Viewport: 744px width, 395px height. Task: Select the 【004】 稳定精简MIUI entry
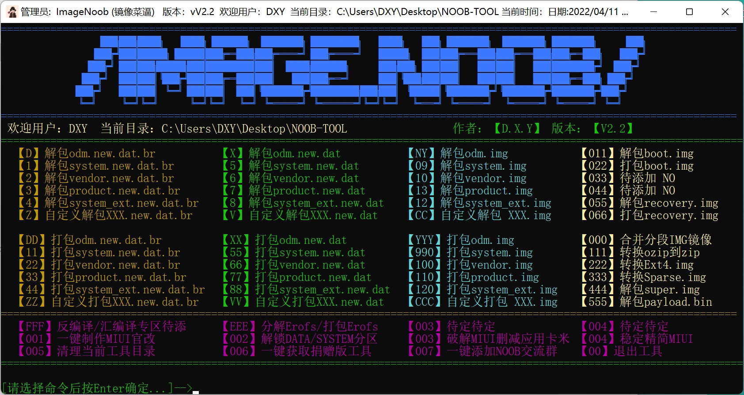point(637,339)
